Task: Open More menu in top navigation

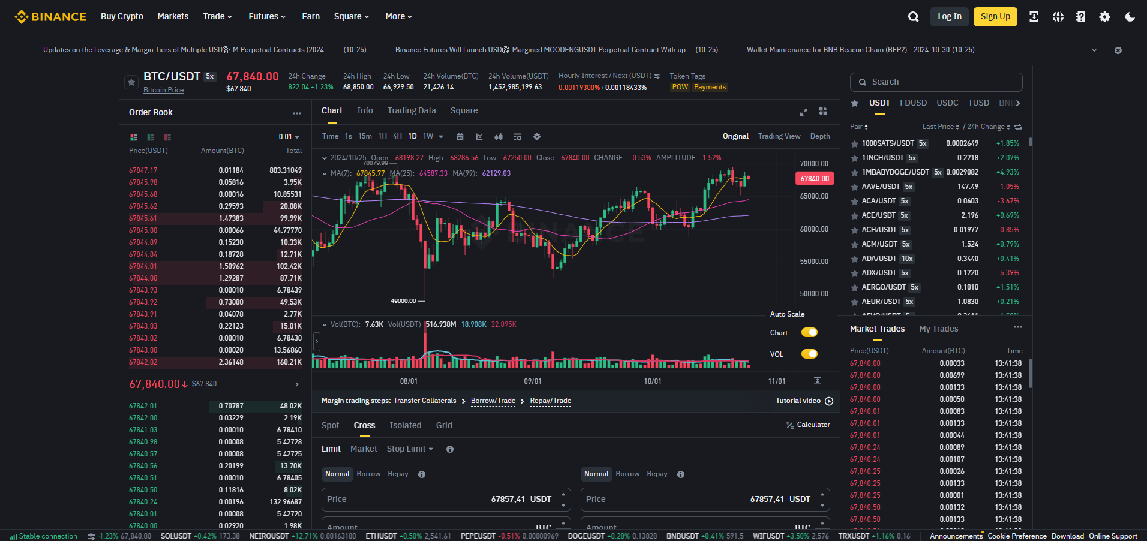Action: [x=399, y=16]
